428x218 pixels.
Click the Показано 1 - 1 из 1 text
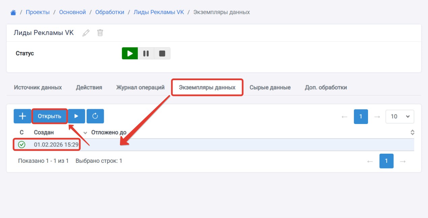[x=43, y=161]
